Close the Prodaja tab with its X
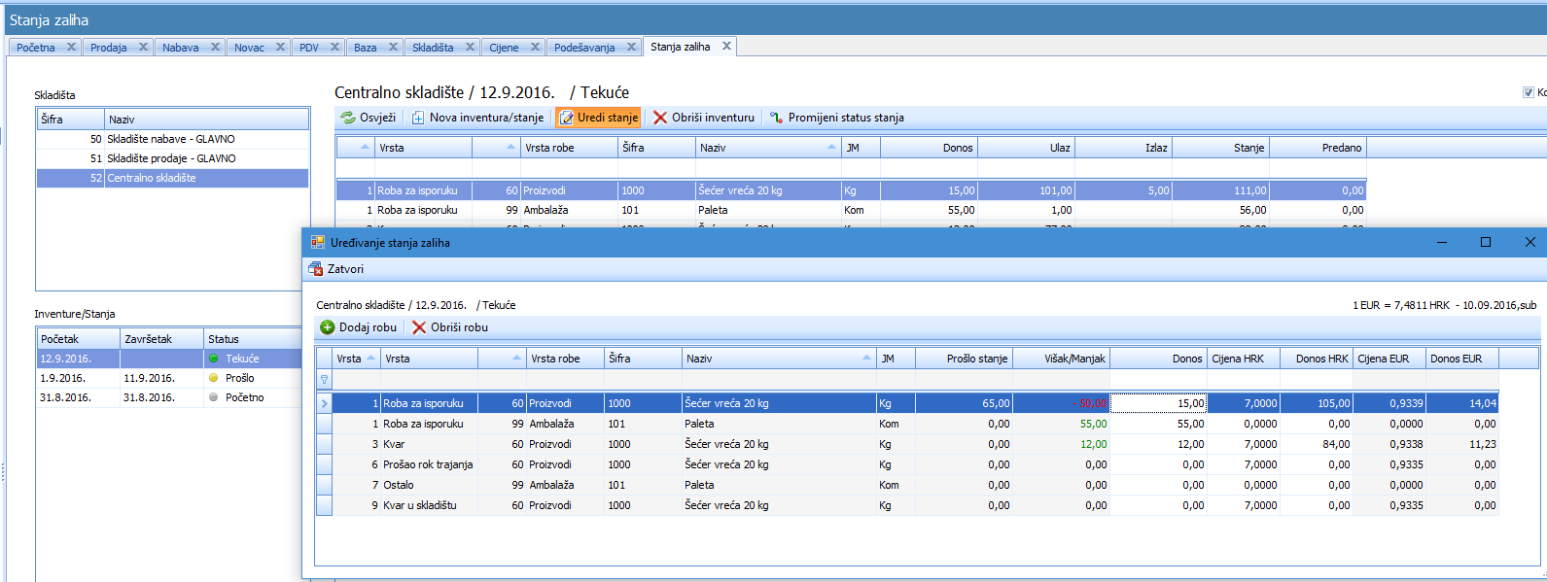1547x582 pixels. [143, 47]
